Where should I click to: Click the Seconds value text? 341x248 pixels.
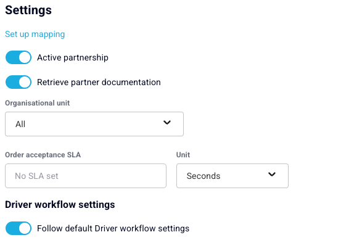point(203,176)
